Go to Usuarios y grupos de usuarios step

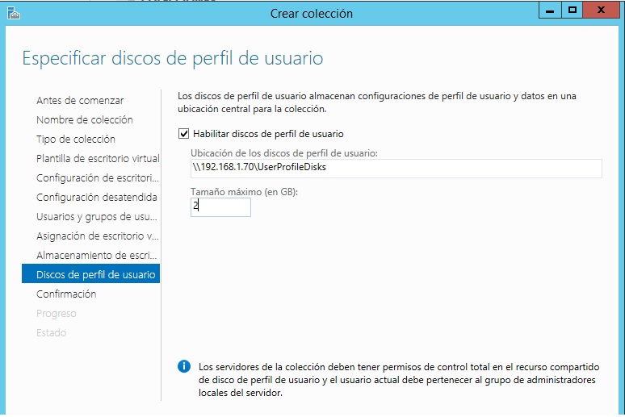click(96, 217)
